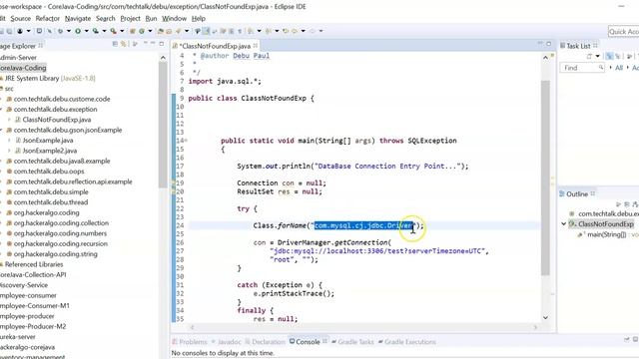Image resolution: width=639 pixels, height=359 pixels.
Task: Click the All link in Task List
Action: (x=619, y=68)
